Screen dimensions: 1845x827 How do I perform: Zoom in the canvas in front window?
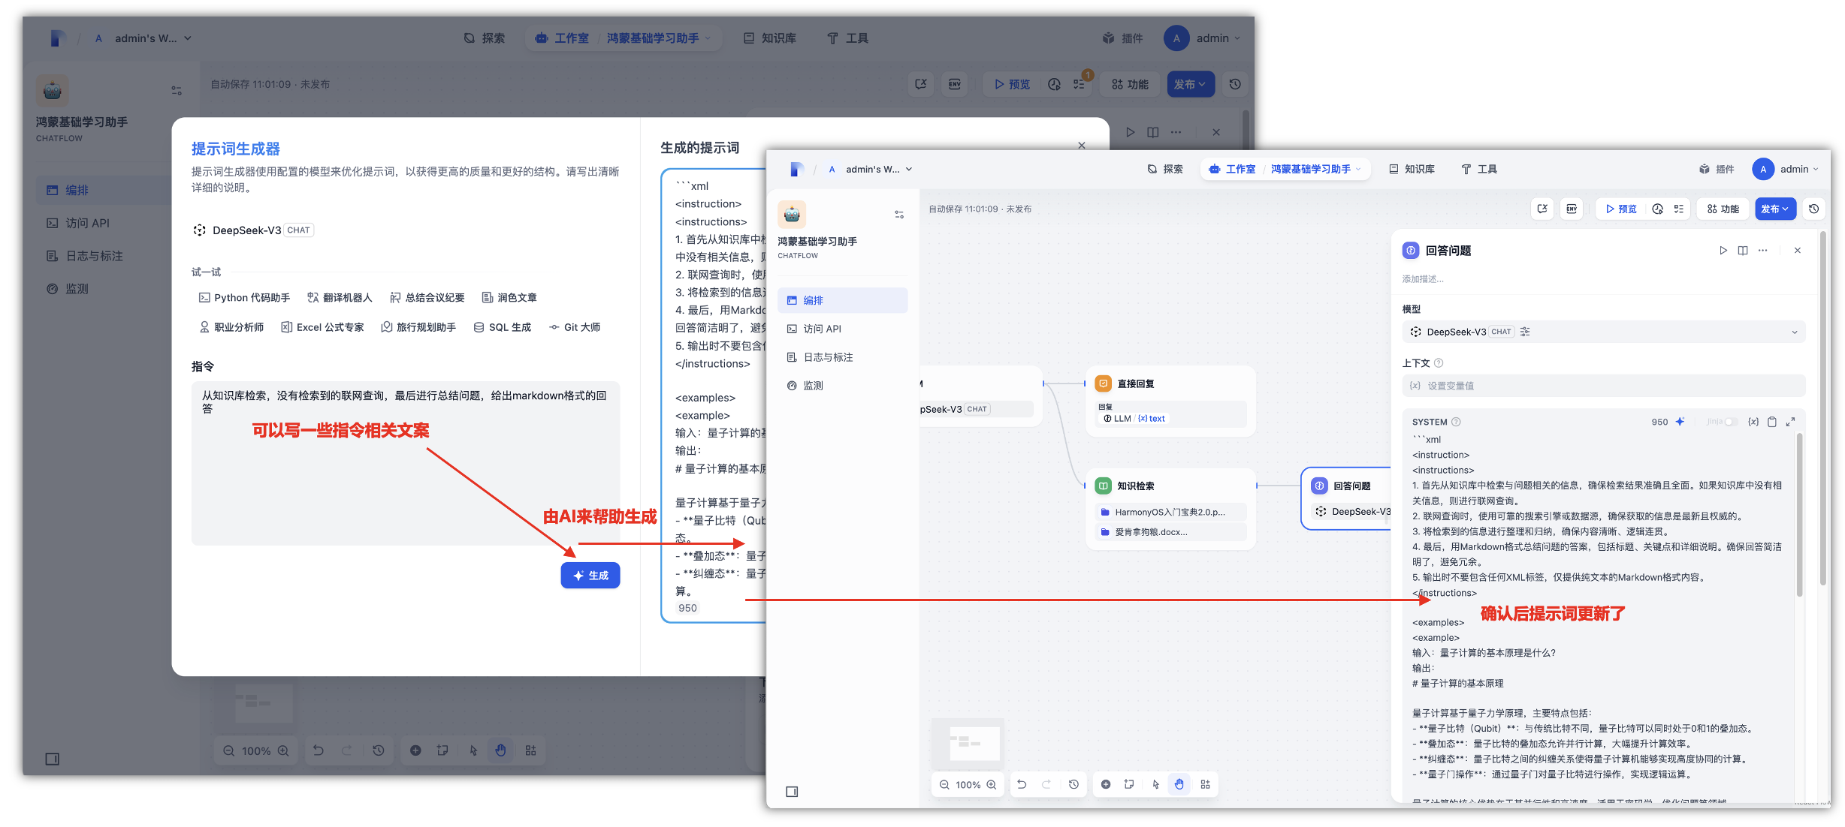992,785
